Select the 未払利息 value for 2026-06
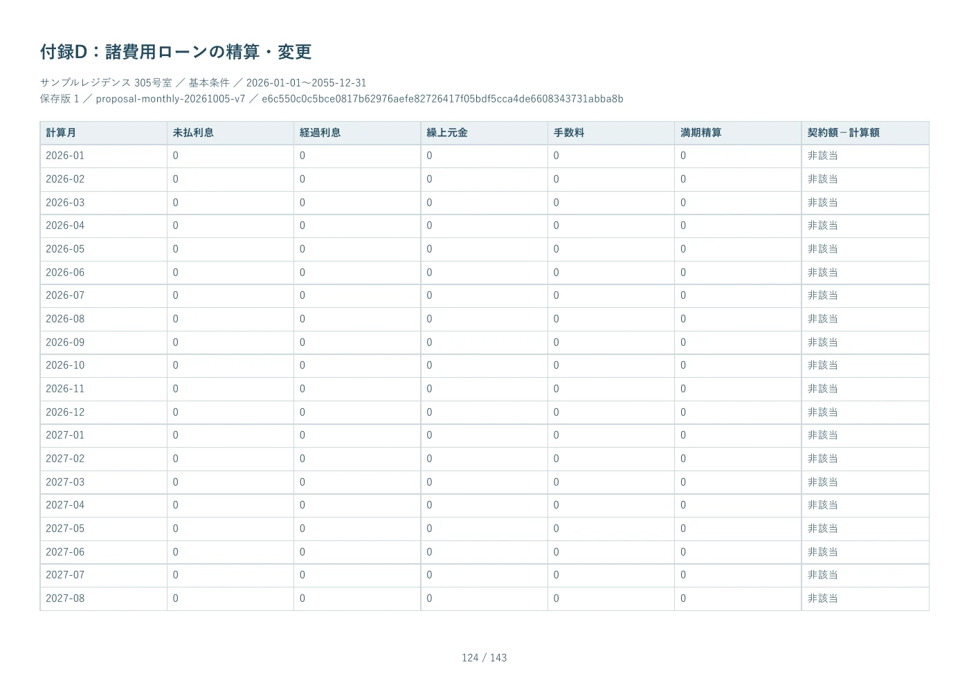 230,273
